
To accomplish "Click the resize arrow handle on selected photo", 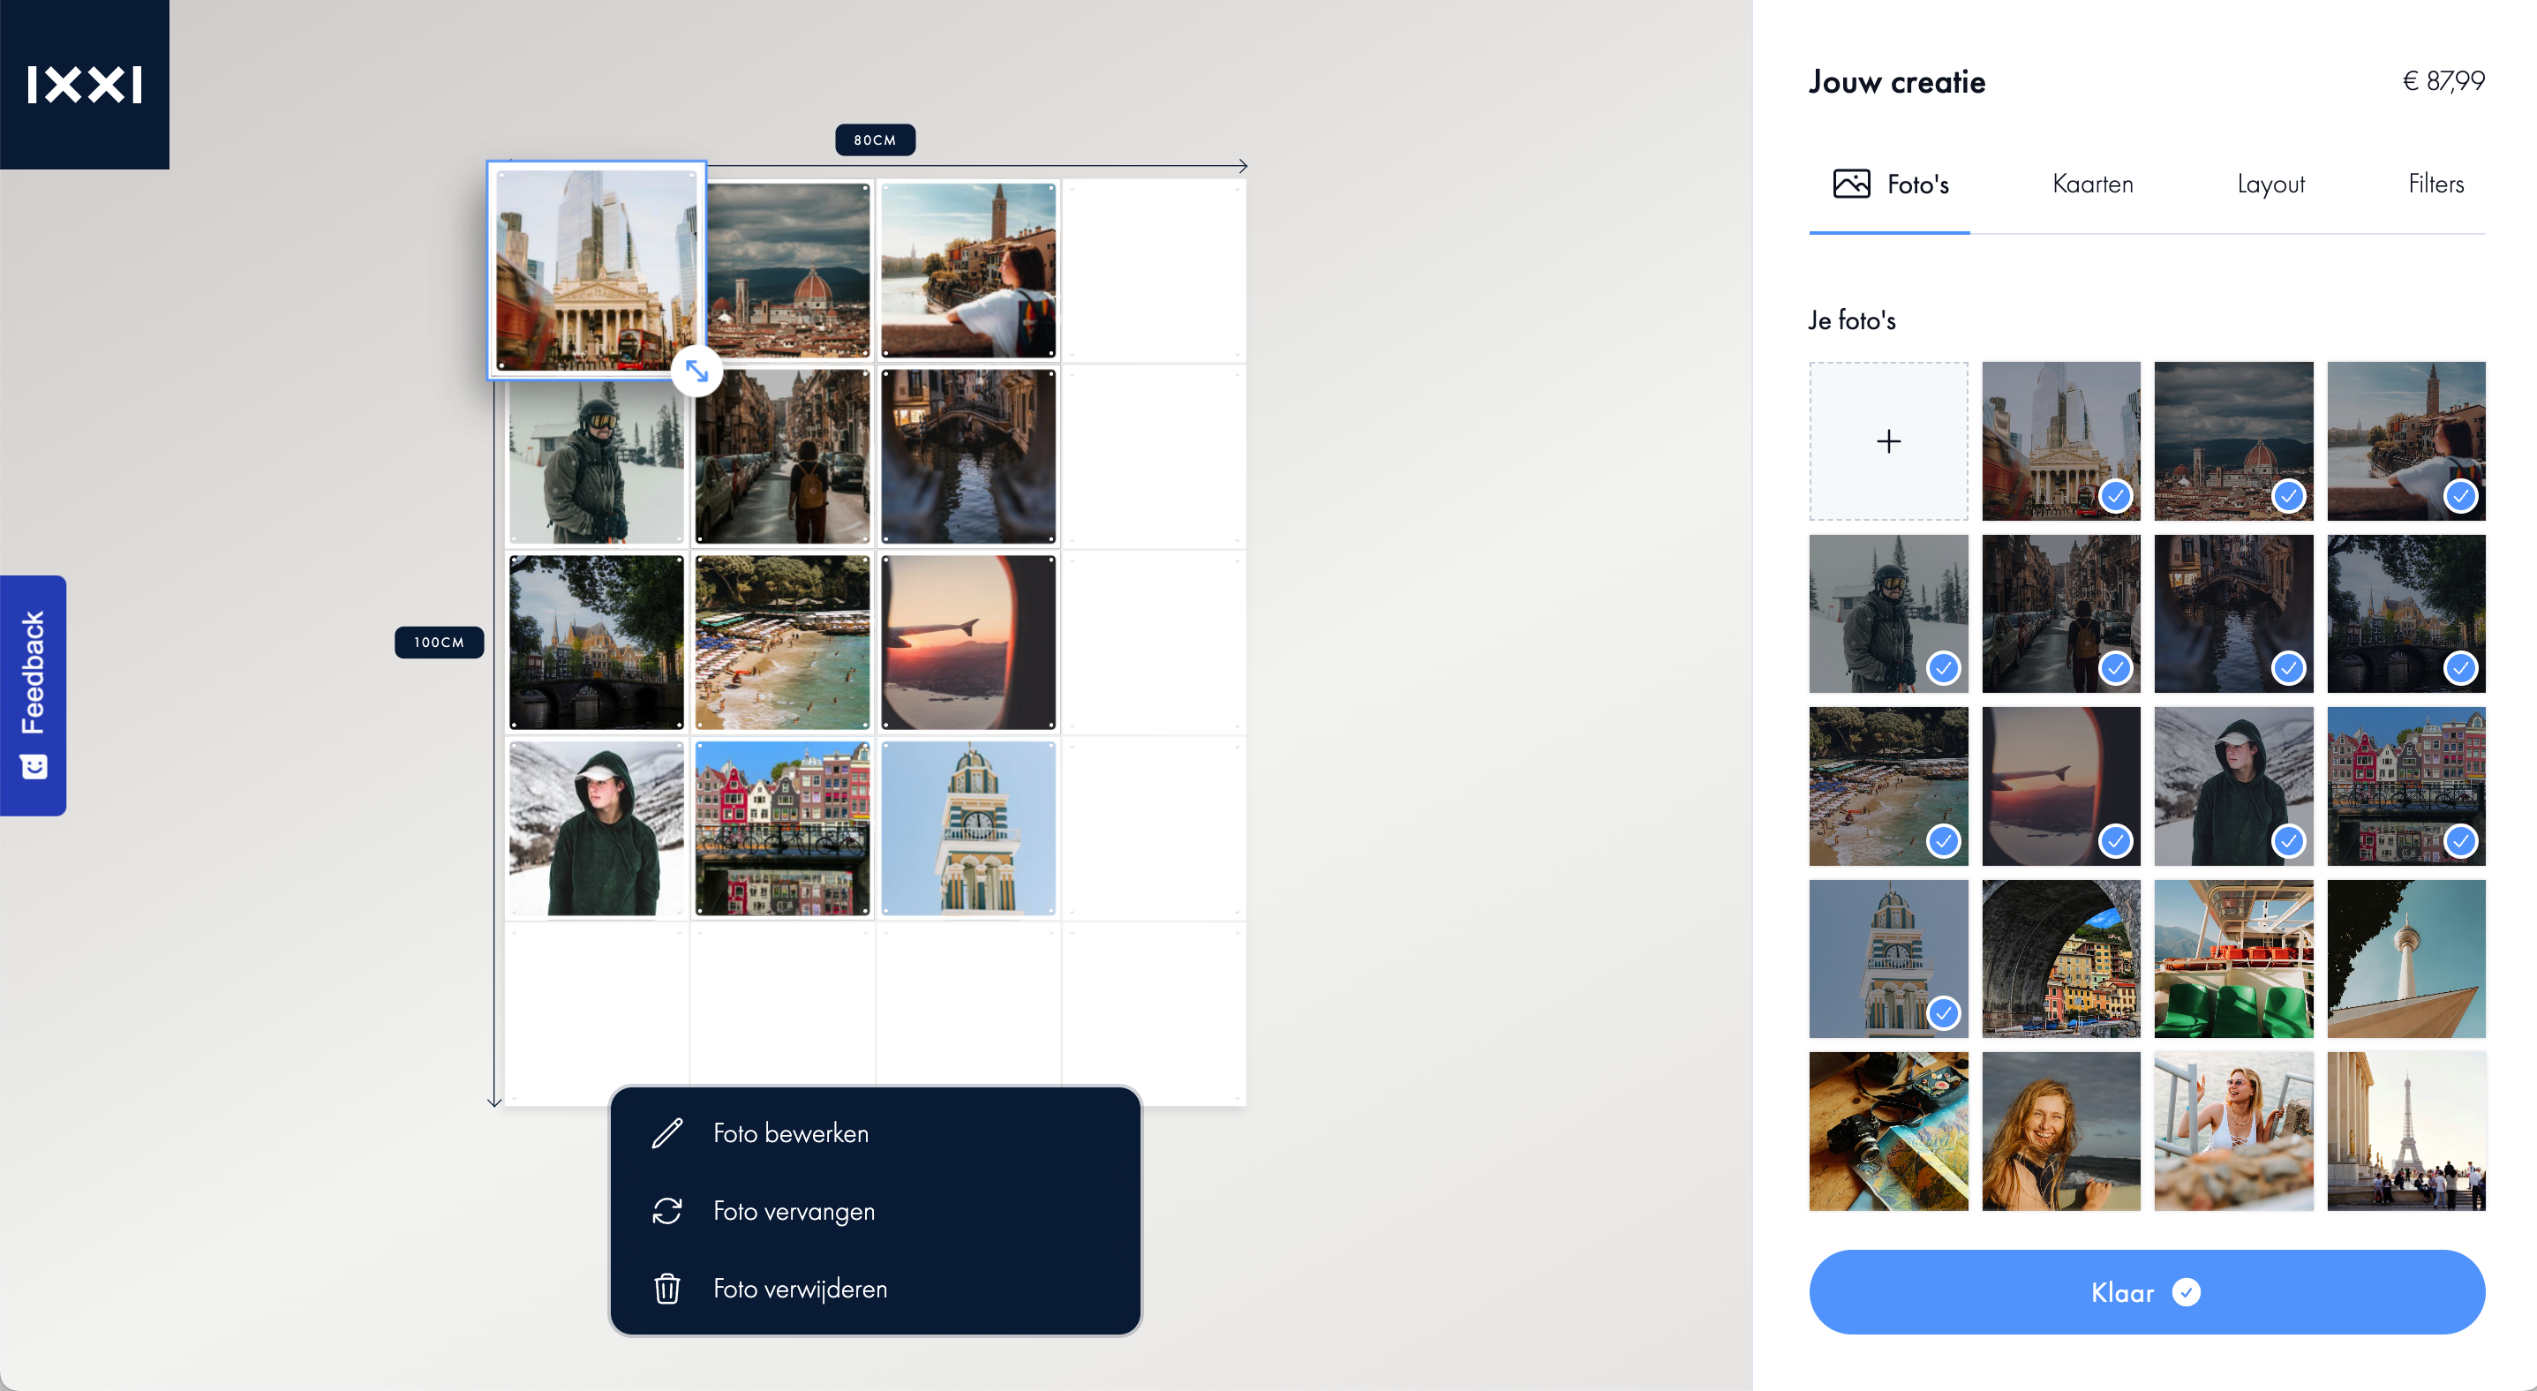I will point(697,371).
